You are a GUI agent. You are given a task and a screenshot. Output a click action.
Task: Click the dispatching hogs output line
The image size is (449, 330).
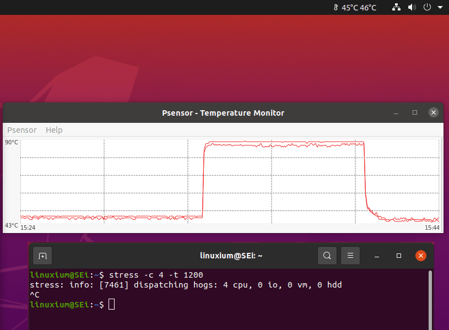coord(186,285)
